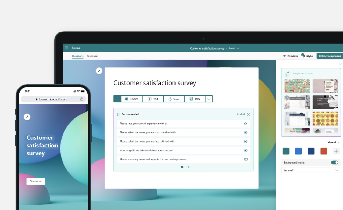
Task: Expand more question types chevron
Action: pyautogui.click(x=209, y=99)
